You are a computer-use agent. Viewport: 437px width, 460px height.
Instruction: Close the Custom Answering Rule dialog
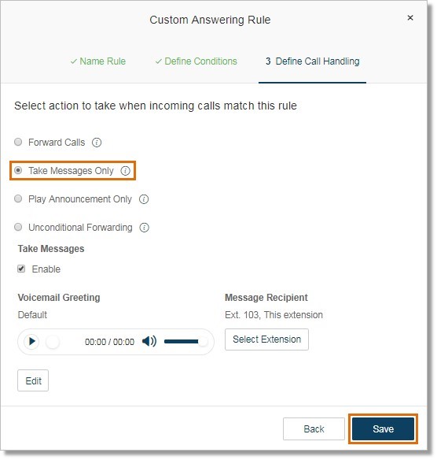[x=410, y=17]
